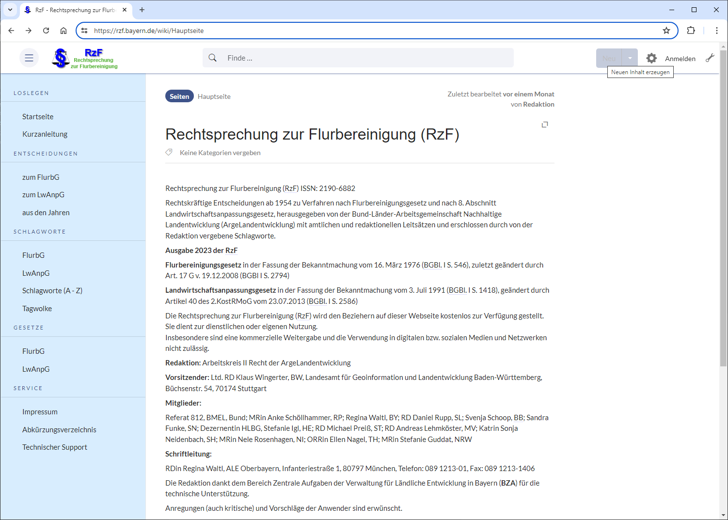Open Startseite in sidebar
Screen dimensions: 728x520
click(x=38, y=117)
